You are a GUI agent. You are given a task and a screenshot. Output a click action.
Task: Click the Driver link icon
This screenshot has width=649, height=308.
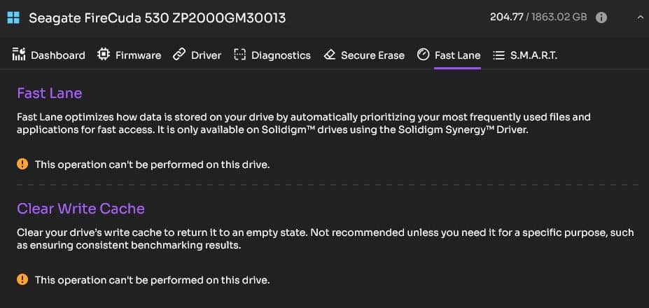pos(179,55)
